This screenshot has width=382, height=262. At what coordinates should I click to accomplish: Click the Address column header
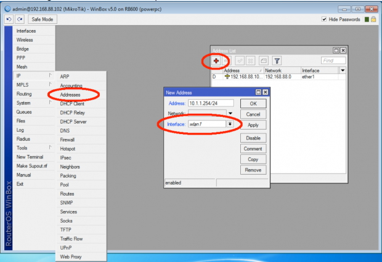[243, 71]
